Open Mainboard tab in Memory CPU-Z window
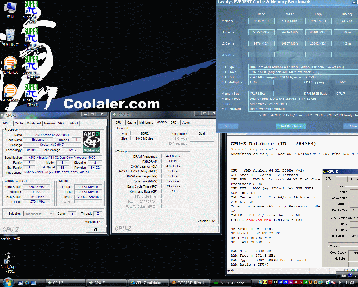The height and width of the screenshot is (287, 358). click(x=146, y=122)
